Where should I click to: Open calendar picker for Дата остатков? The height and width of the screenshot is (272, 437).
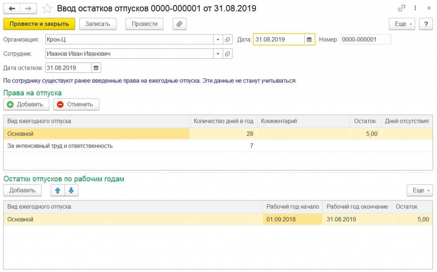96,68
